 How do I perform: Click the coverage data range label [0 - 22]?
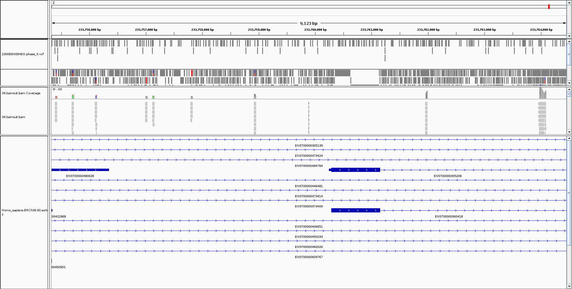[57, 89]
